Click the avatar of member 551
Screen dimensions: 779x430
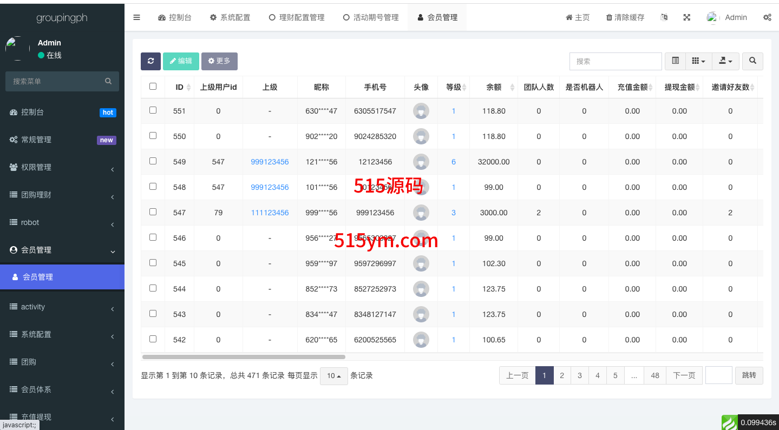pyautogui.click(x=421, y=111)
